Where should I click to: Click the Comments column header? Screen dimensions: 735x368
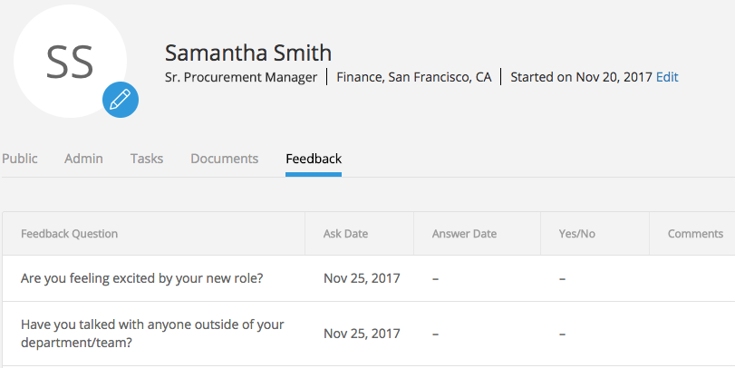(695, 234)
